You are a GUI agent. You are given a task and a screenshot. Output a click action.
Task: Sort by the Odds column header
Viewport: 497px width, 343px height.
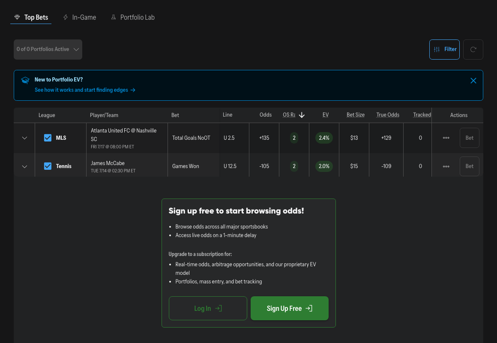[266, 115]
